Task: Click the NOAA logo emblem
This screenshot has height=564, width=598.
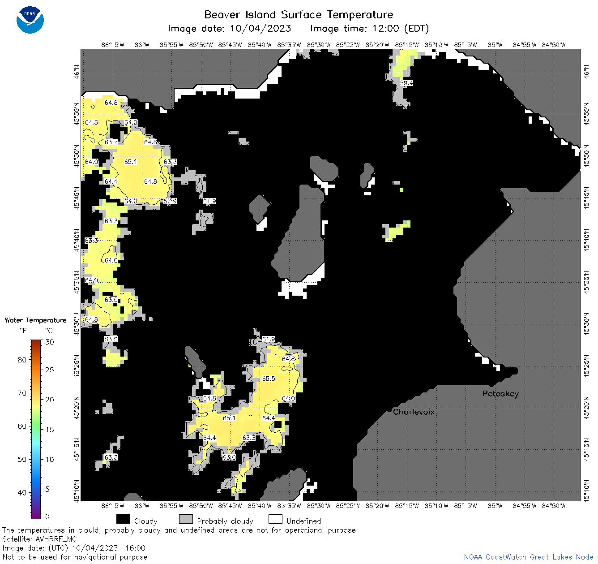Action: coord(30,20)
